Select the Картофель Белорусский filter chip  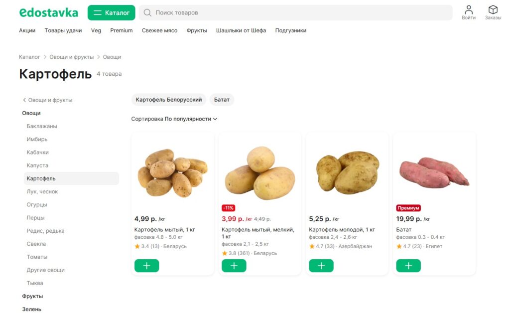(169, 100)
